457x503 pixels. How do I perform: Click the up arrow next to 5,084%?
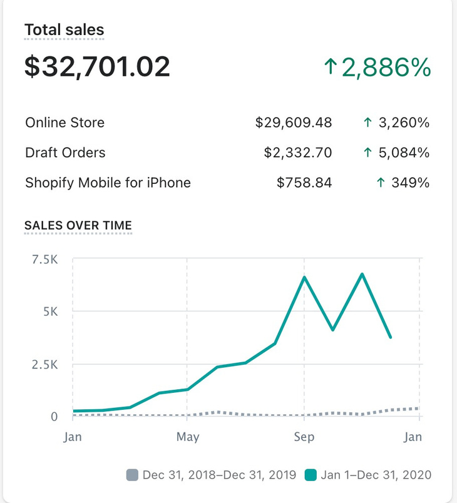coord(367,153)
